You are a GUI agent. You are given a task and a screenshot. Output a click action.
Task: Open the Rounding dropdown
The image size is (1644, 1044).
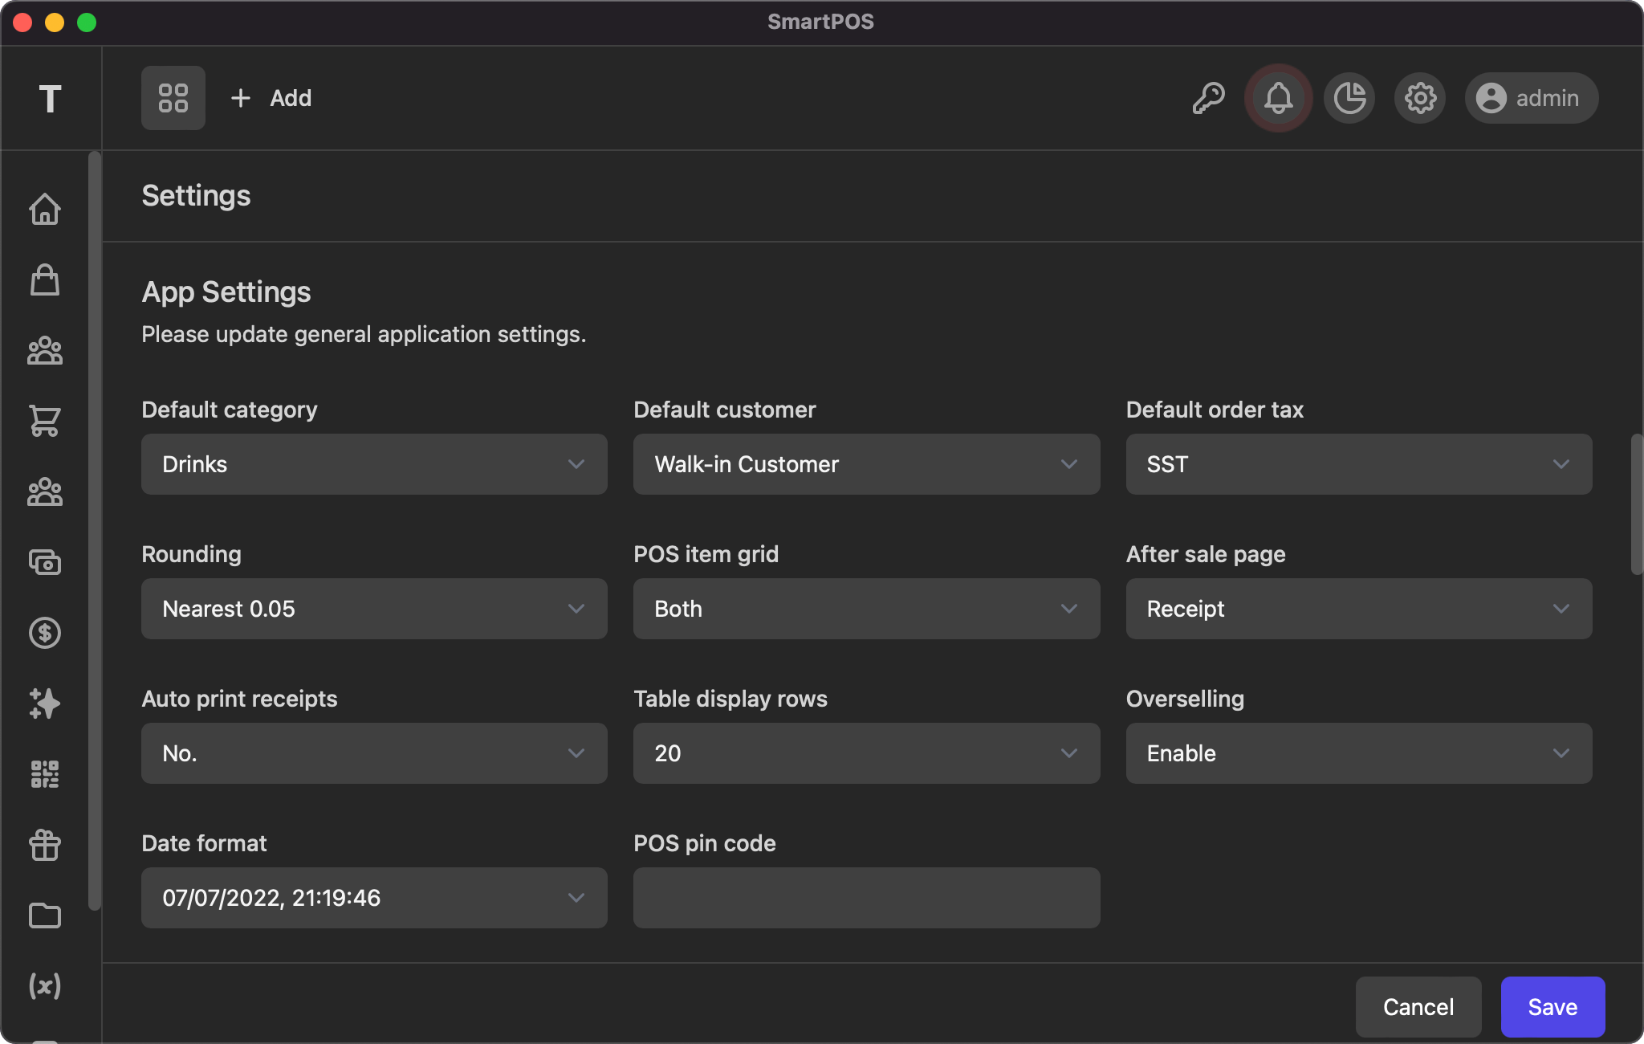pyautogui.click(x=374, y=609)
